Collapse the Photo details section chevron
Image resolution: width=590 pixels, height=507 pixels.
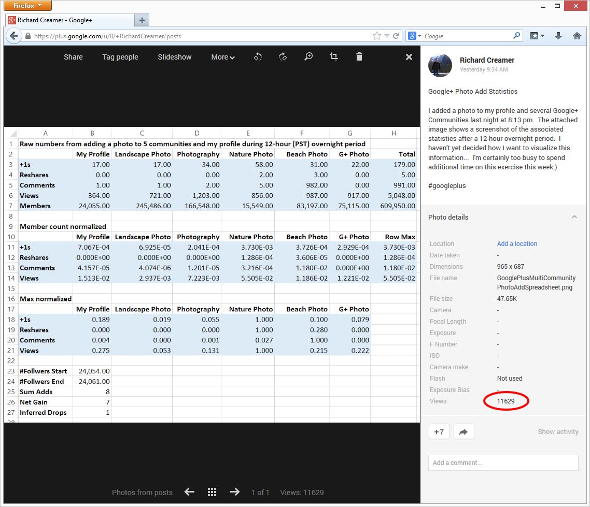point(574,217)
